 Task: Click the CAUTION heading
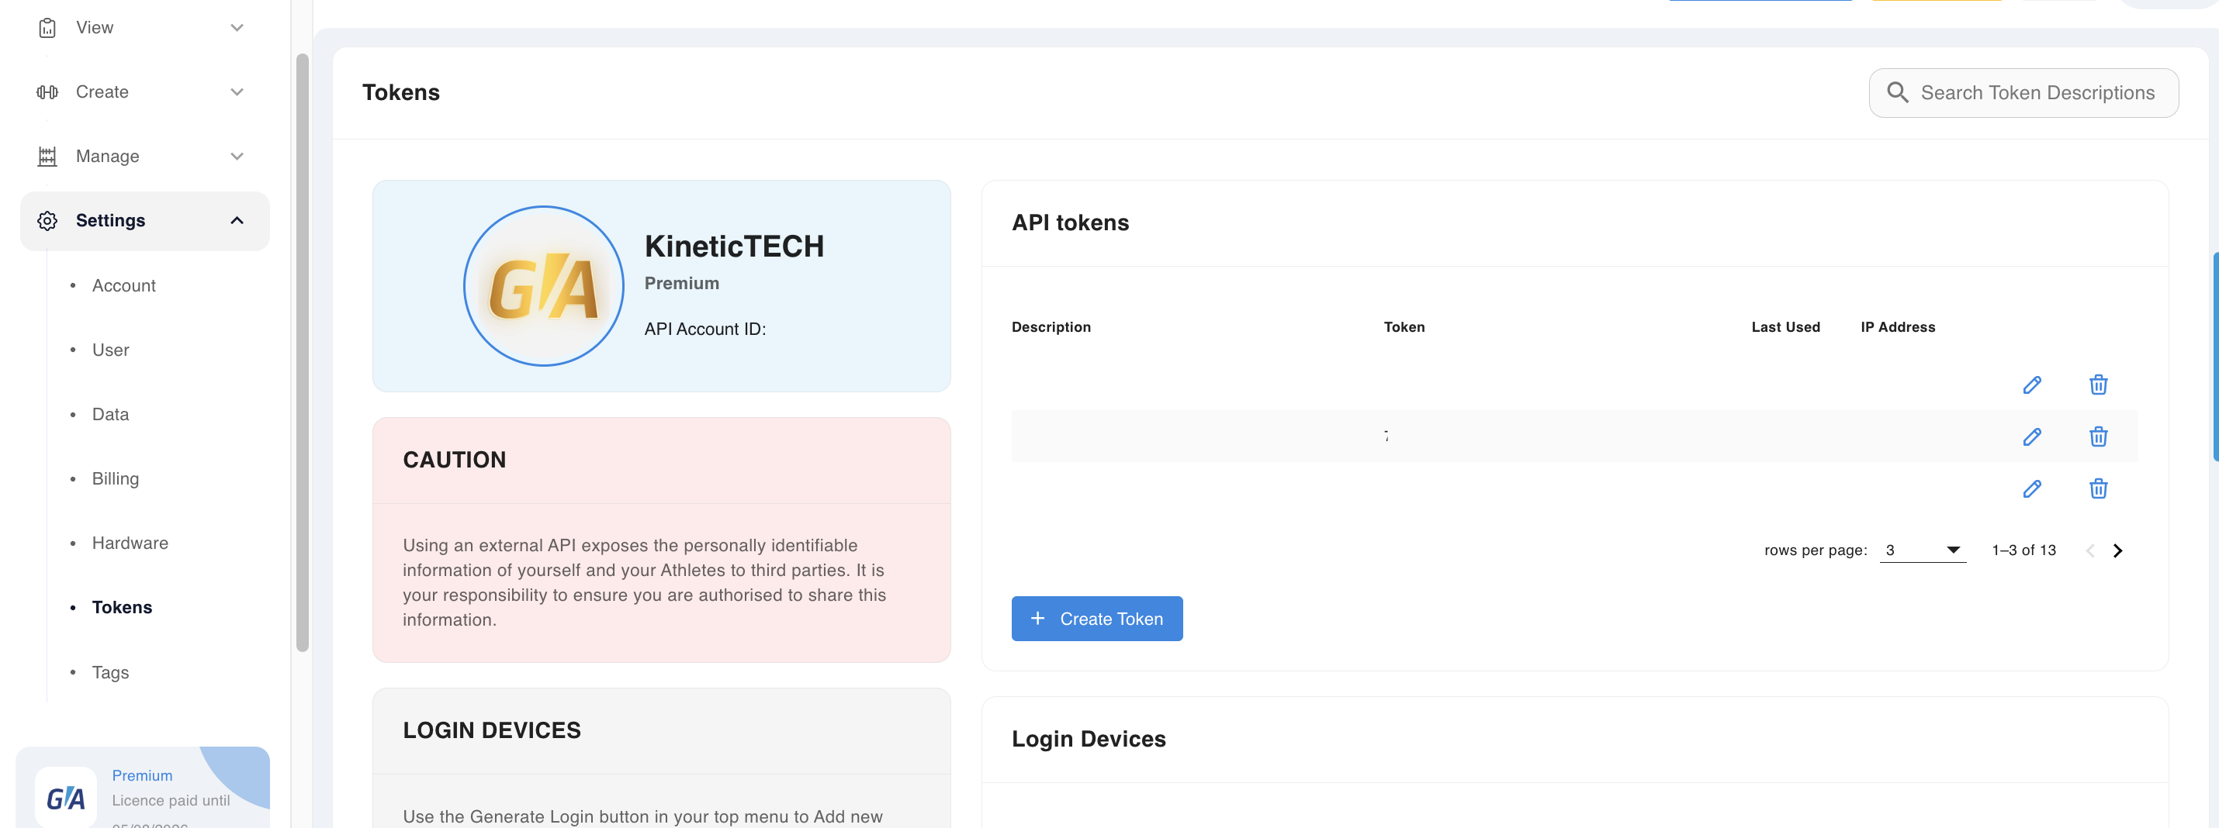pyautogui.click(x=454, y=460)
